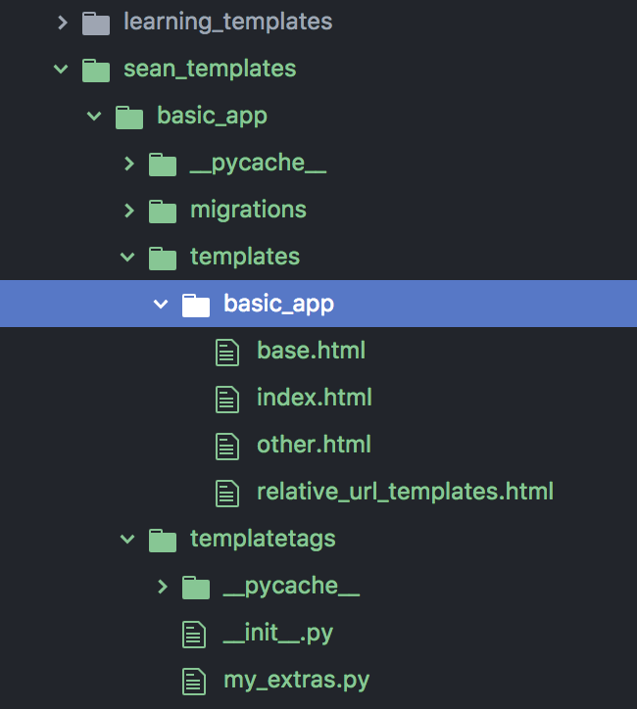Expand the learning_templates folder
This screenshot has width=637, height=709.
(62, 22)
